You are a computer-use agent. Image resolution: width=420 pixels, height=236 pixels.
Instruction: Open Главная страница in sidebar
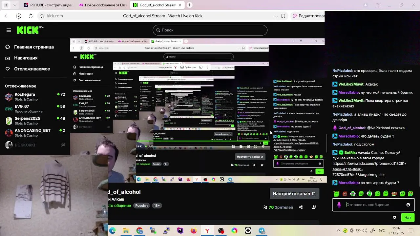pos(30,47)
